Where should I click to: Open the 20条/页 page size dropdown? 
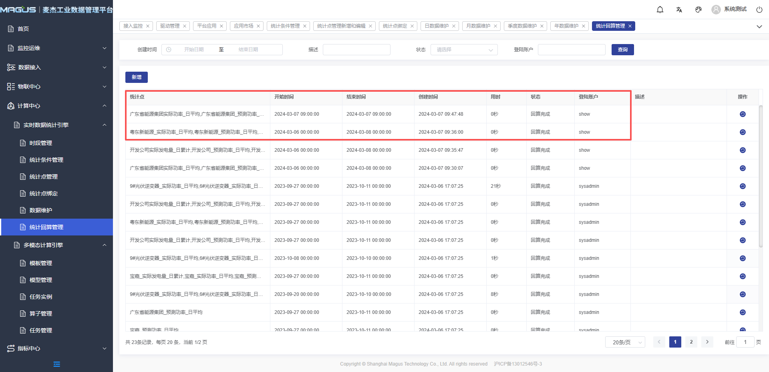pos(625,342)
